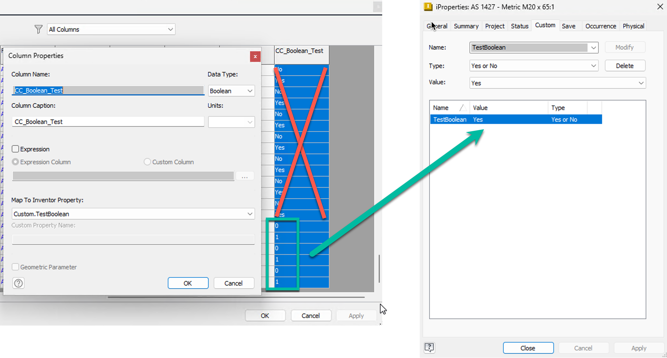Click the help icon in Column Properties dialog
Screen dimensions: 667x358
(18, 283)
